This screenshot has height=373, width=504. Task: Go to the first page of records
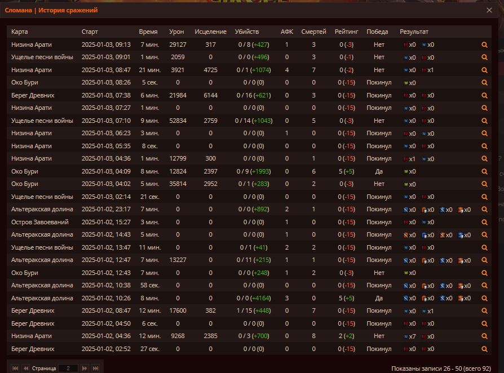15,368
